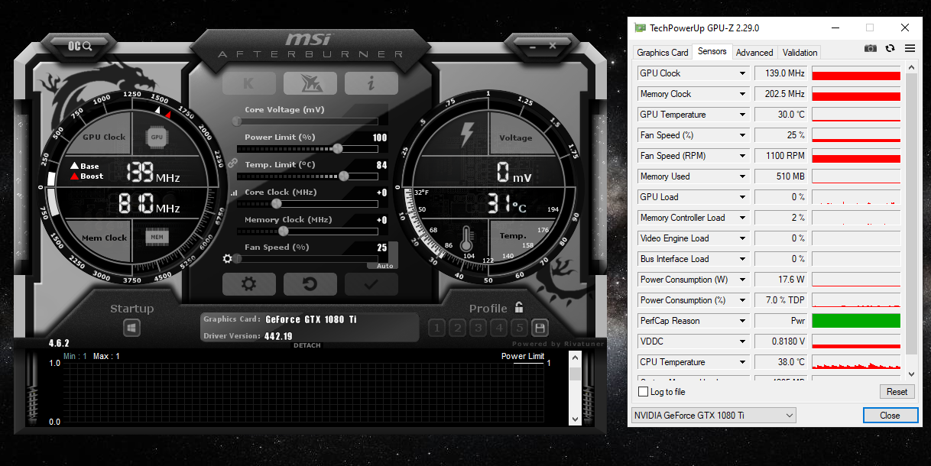Screen dimensions: 931x466
Task: Enable the Log to file checkbox
Action: tap(643, 392)
